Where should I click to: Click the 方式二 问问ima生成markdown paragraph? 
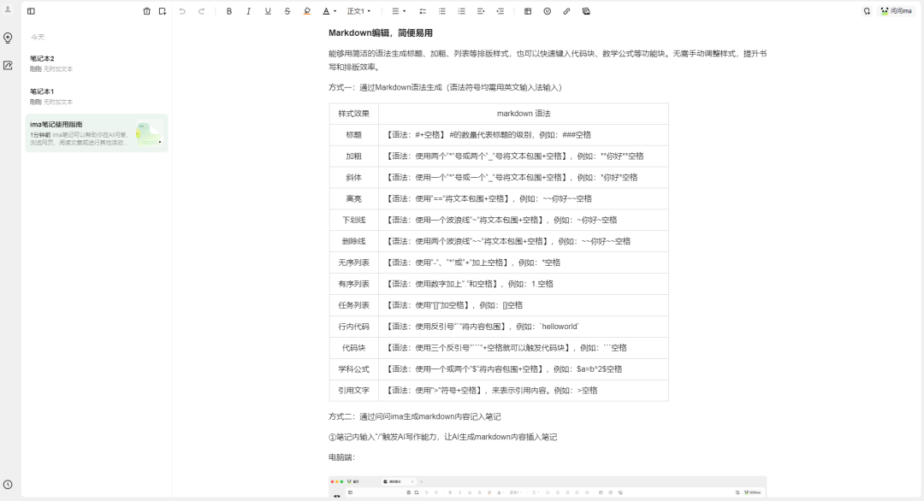(x=415, y=417)
